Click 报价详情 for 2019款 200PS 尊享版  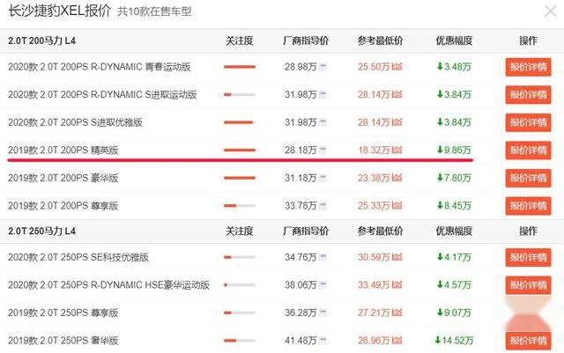(528, 206)
